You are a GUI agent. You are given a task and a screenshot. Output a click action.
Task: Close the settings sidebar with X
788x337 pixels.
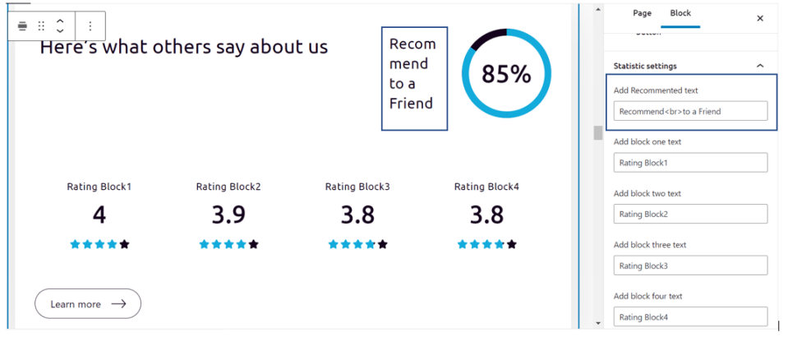pyautogui.click(x=759, y=18)
